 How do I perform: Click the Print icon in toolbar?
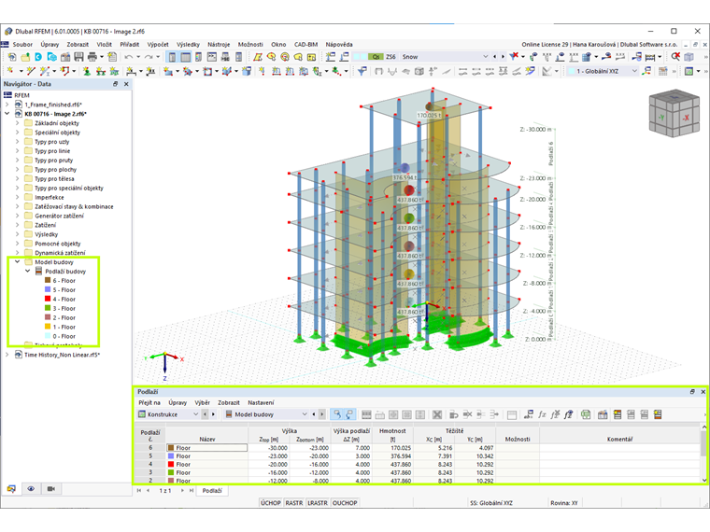[x=92, y=57]
